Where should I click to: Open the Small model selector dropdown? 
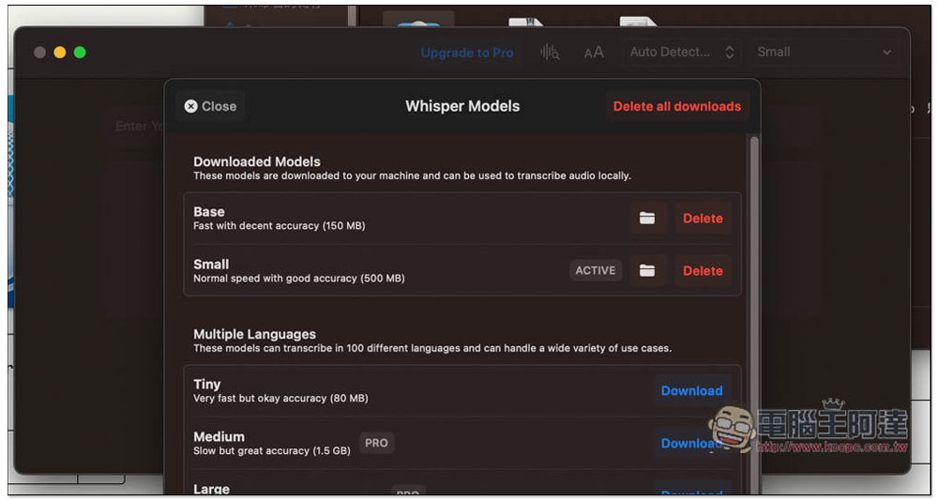point(824,53)
